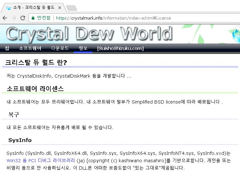This screenshot has height=176, width=240.
Task: Select the 소개 - 크리스탈 듀 월드 browser tab
Action: 34,7
